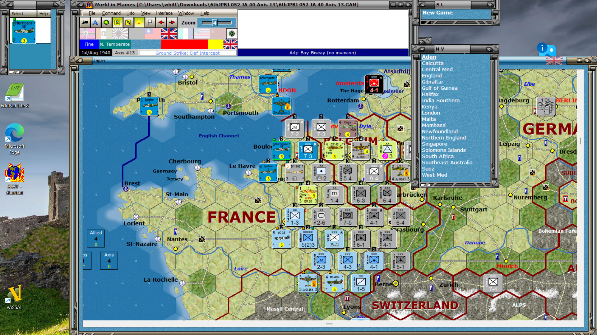Click the white flag toolbar icon
The height and width of the screenshot is (335, 597).
(x=150, y=22)
